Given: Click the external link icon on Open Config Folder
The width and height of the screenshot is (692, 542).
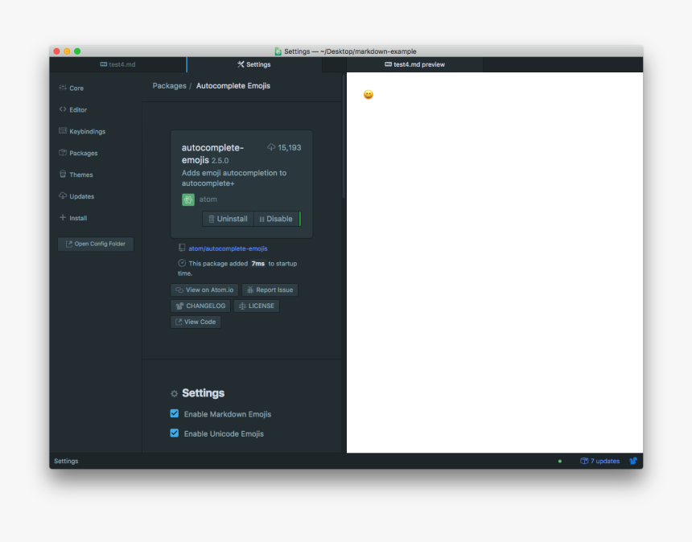Looking at the screenshot, I should (x=69, y=244).
